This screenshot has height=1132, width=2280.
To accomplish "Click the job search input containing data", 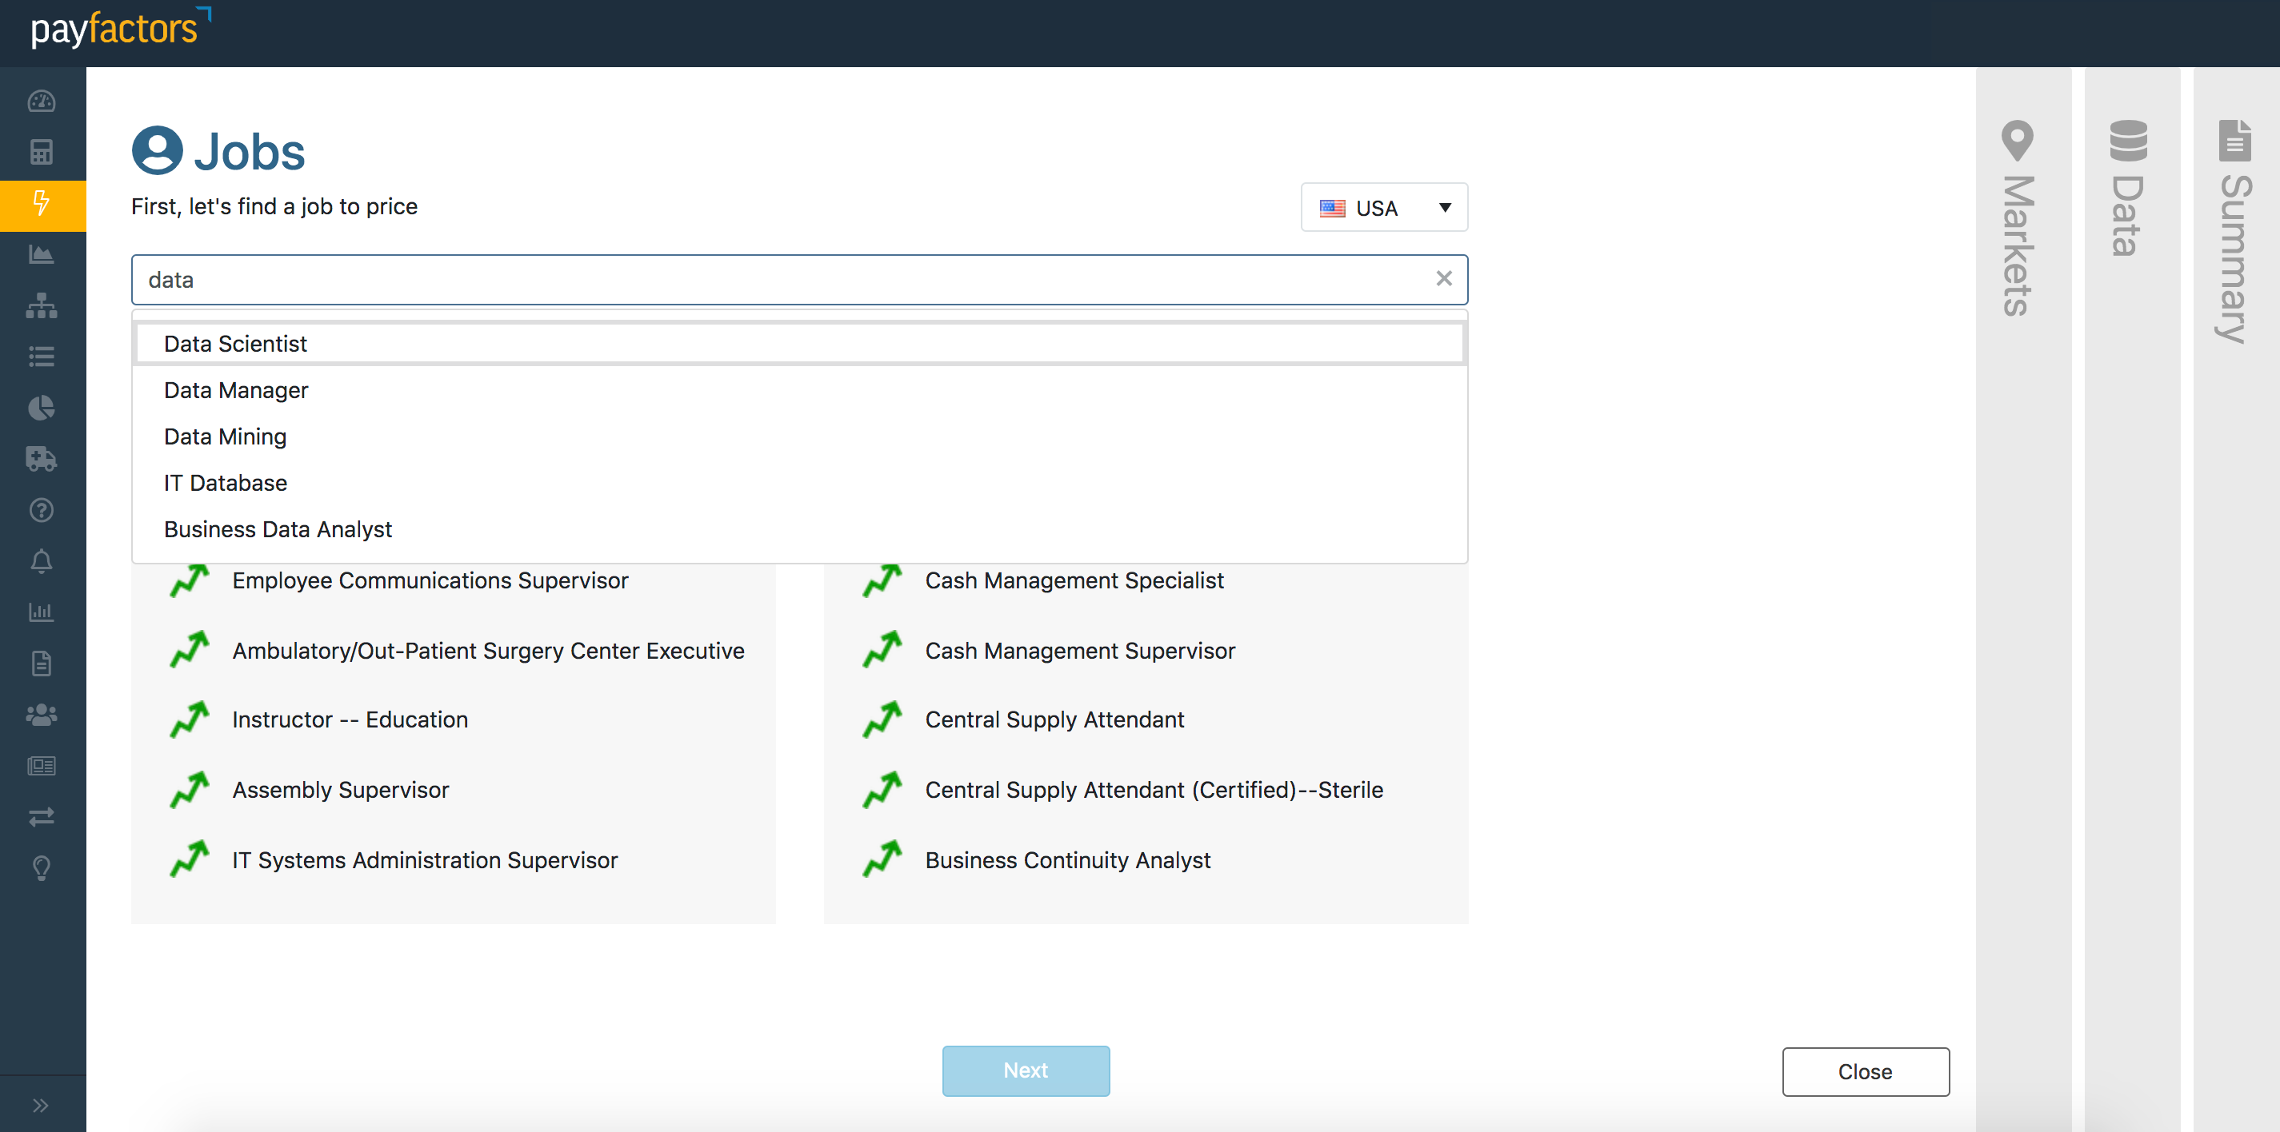I will coord(799,280).
